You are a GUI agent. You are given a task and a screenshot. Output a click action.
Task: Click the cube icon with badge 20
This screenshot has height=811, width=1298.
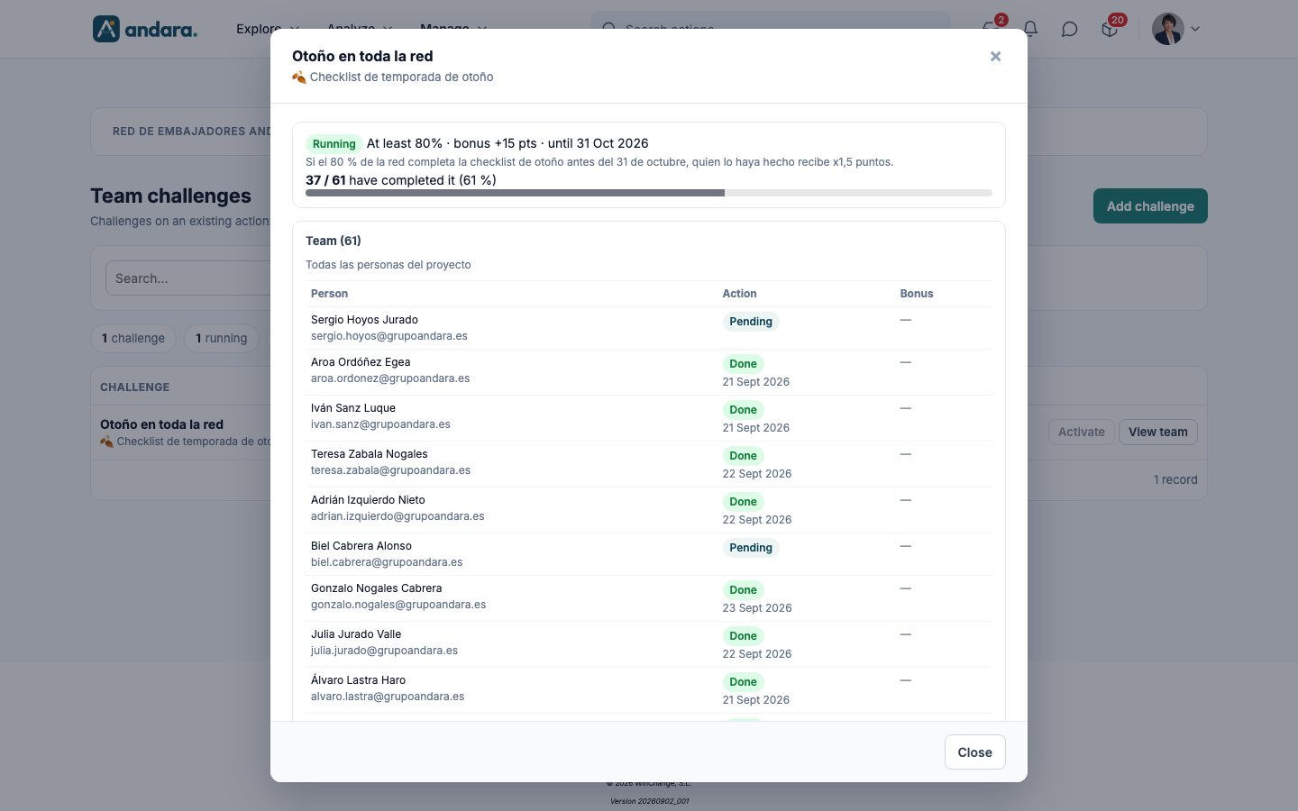[x=1110, y=29]
